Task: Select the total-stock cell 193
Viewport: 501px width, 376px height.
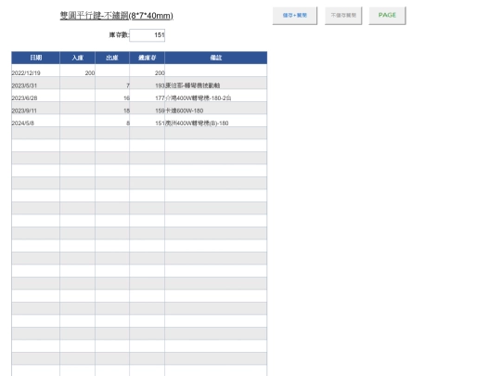Action: pyautogui.click(x=147, y=84)
